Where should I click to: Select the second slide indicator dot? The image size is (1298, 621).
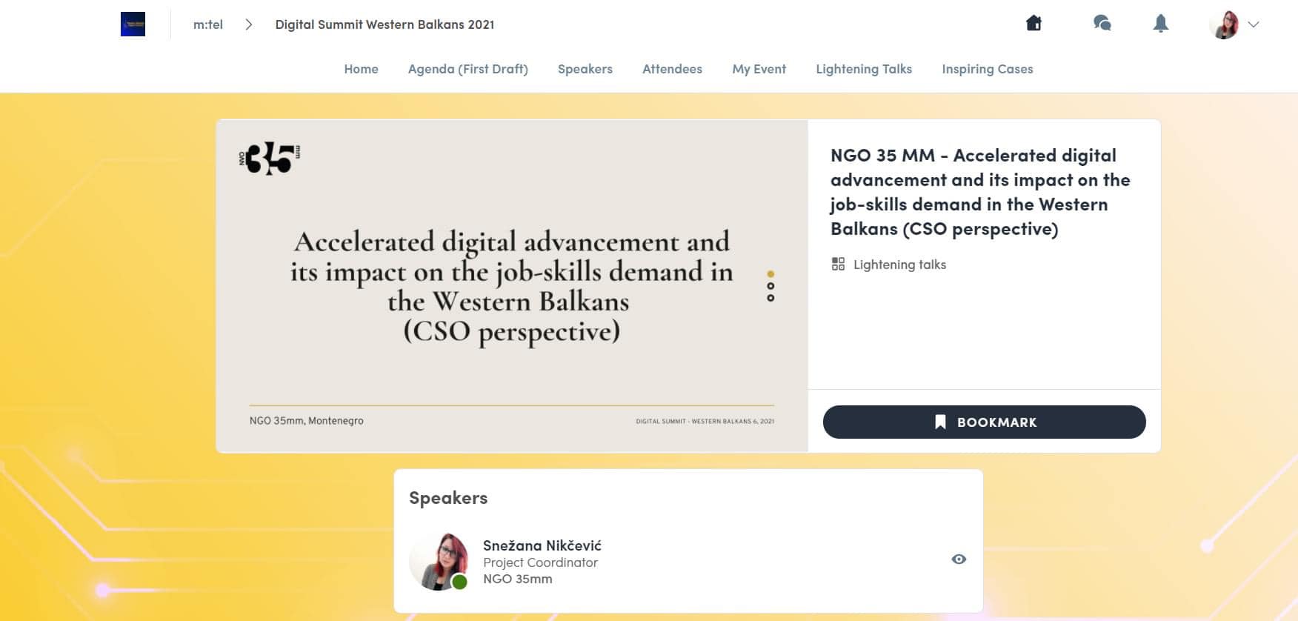click(771, 286)
